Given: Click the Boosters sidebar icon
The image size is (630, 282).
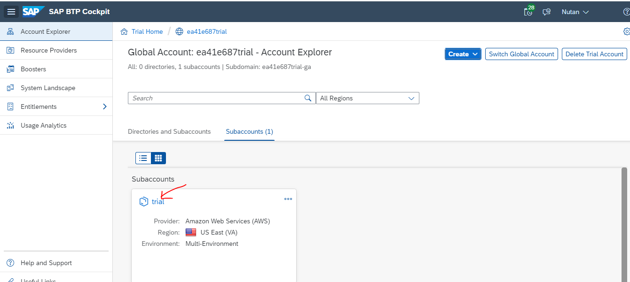Looking at the screenshot, I should coord(10,69).
